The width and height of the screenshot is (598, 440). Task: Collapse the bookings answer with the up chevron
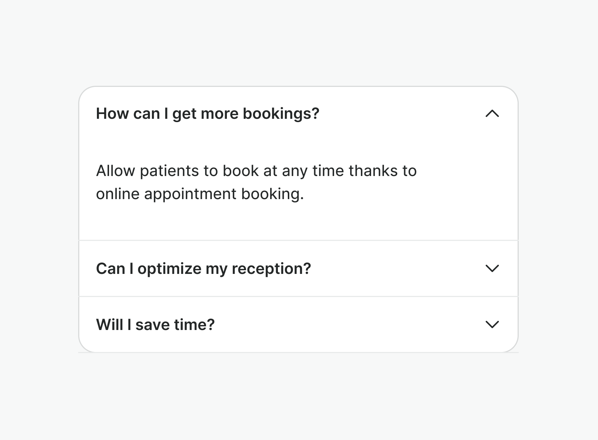pyautogui.click(x=492, y=114)
